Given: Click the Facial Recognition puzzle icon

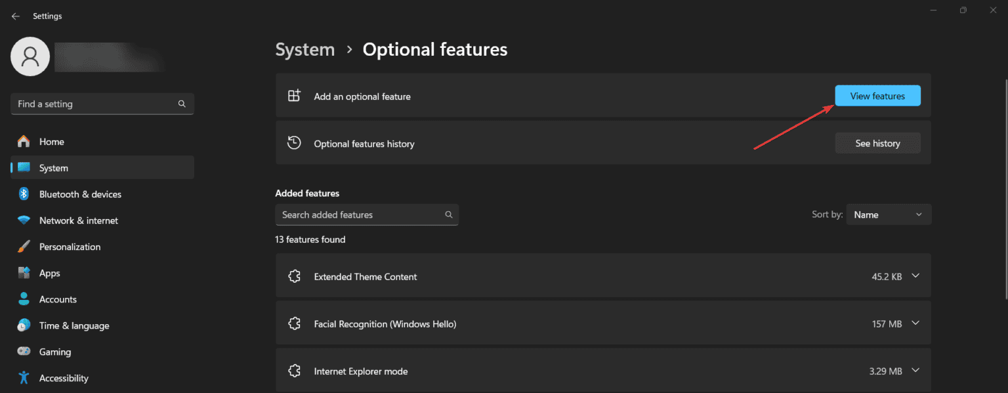Looking at the screenshot, I should coord(294,323).
